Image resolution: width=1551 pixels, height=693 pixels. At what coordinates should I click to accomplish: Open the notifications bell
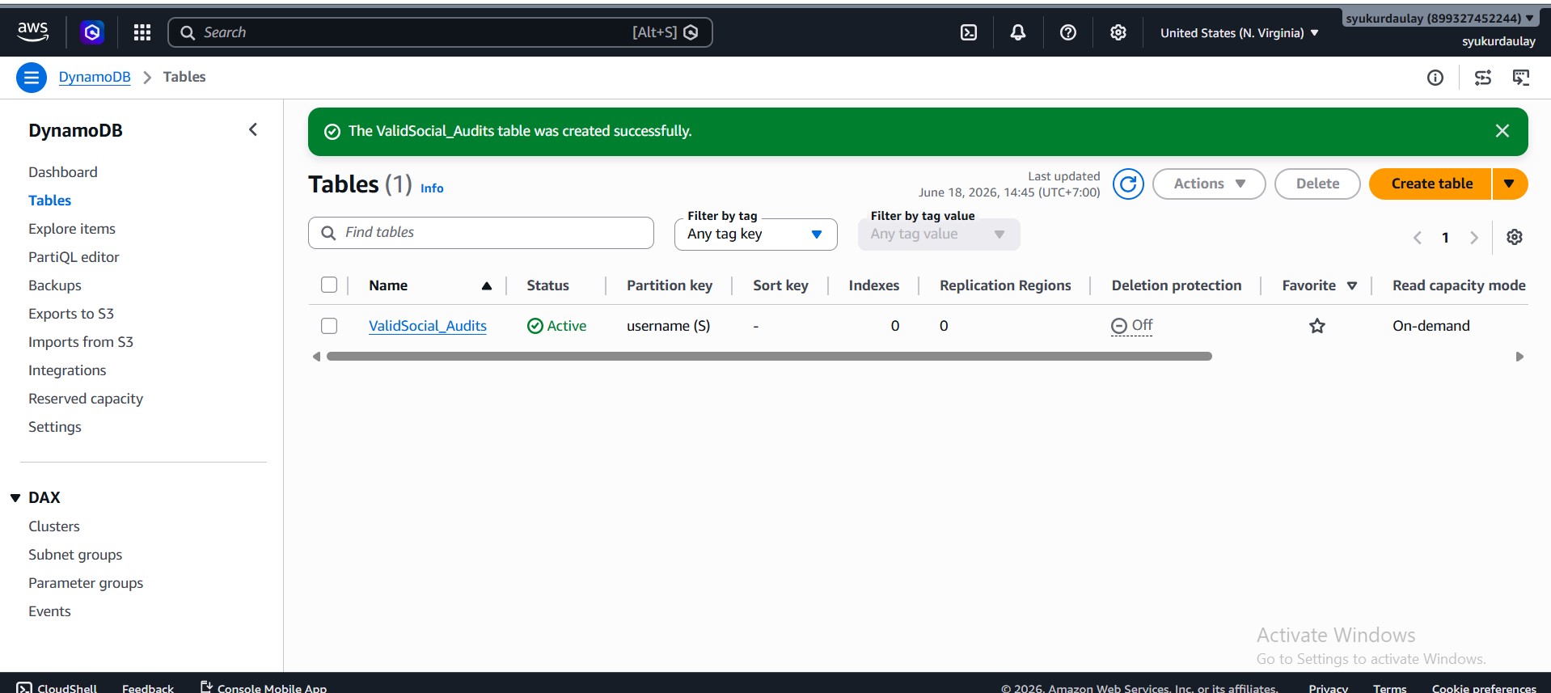1018,32
